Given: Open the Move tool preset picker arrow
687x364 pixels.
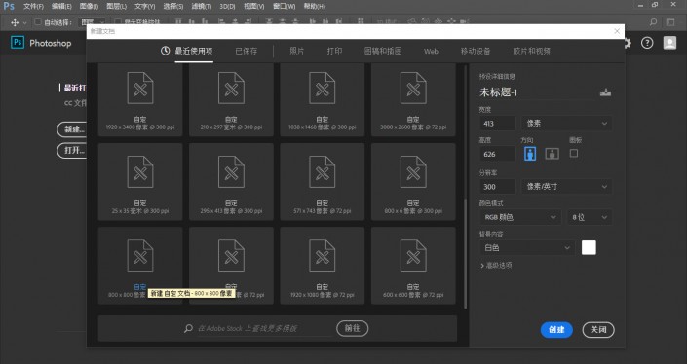Looking at the screenshot, I should click(24, 22).
